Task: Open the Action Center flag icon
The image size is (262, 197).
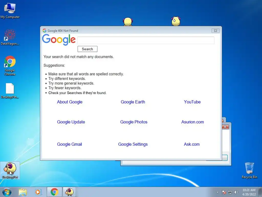Action: 224,192
